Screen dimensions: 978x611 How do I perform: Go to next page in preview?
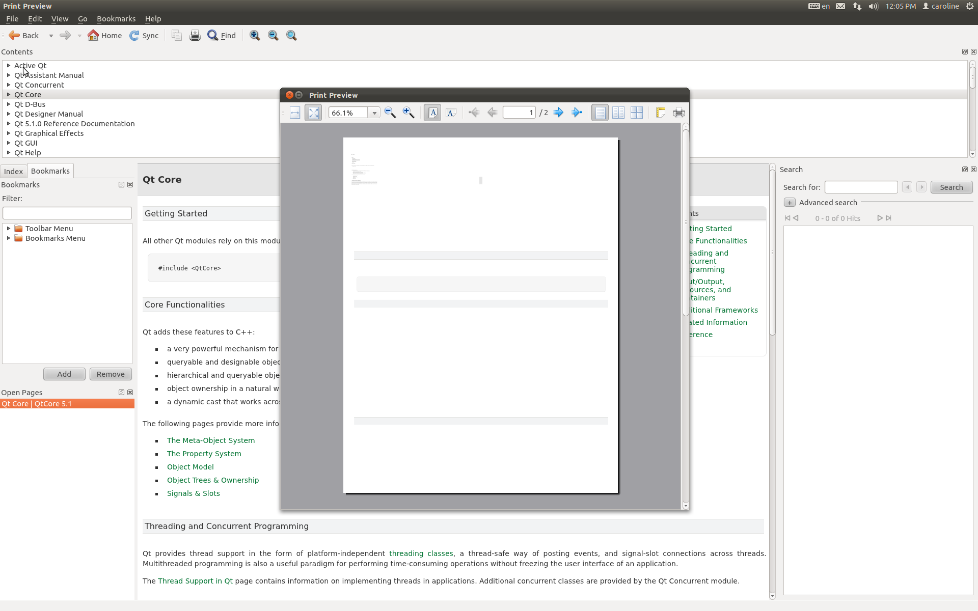click(558, 113)
